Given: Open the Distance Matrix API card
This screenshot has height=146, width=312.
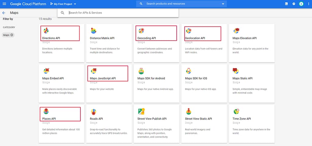Looking at the screenshot, I should (x=109, y=43).
